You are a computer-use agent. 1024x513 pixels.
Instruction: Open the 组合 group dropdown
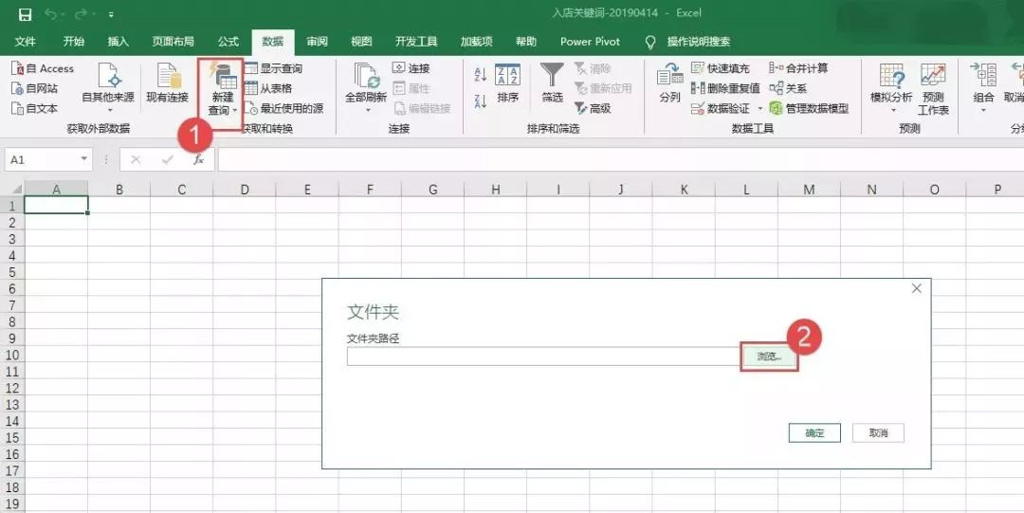(x=983, y=88)
